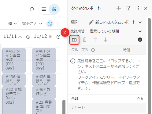Open the 週 view dropdown
The image size is (152, 114).
[12, 24]
